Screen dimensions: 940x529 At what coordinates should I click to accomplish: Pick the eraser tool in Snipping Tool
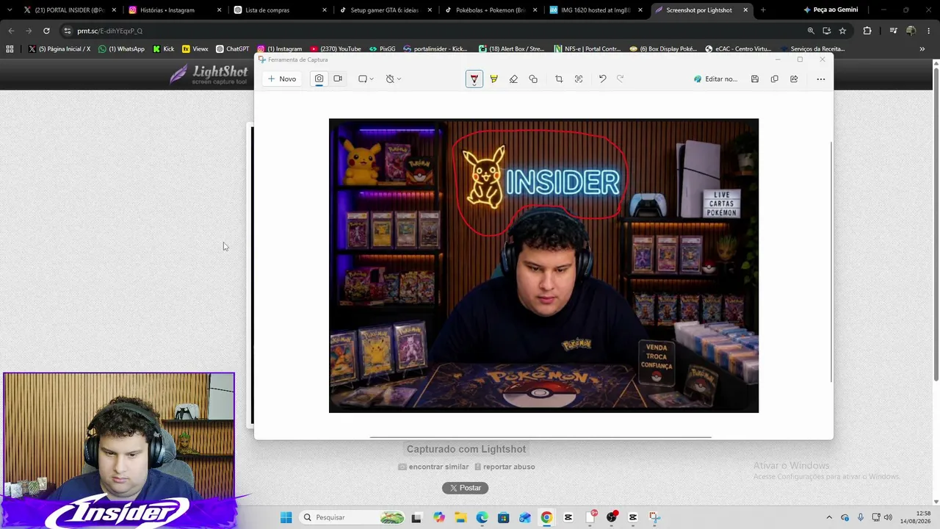pos(513,79)
